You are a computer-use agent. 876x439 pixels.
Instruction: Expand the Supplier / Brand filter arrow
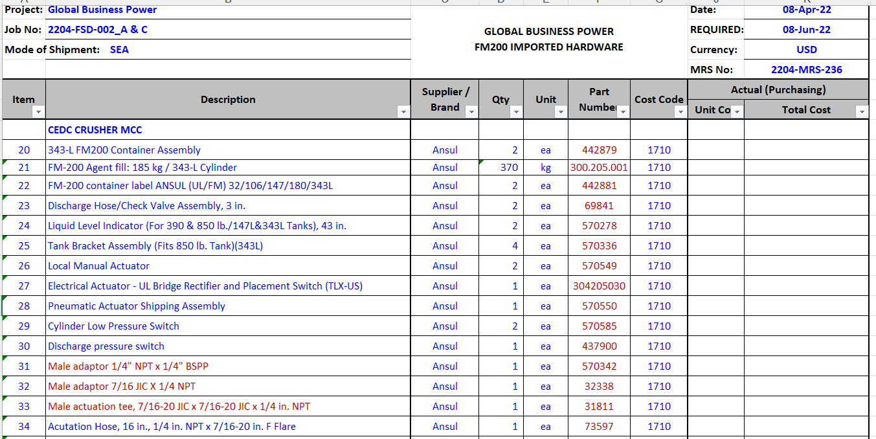pos(471,112)
